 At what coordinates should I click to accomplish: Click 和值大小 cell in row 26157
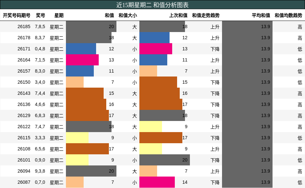click(x=134, y=71)
